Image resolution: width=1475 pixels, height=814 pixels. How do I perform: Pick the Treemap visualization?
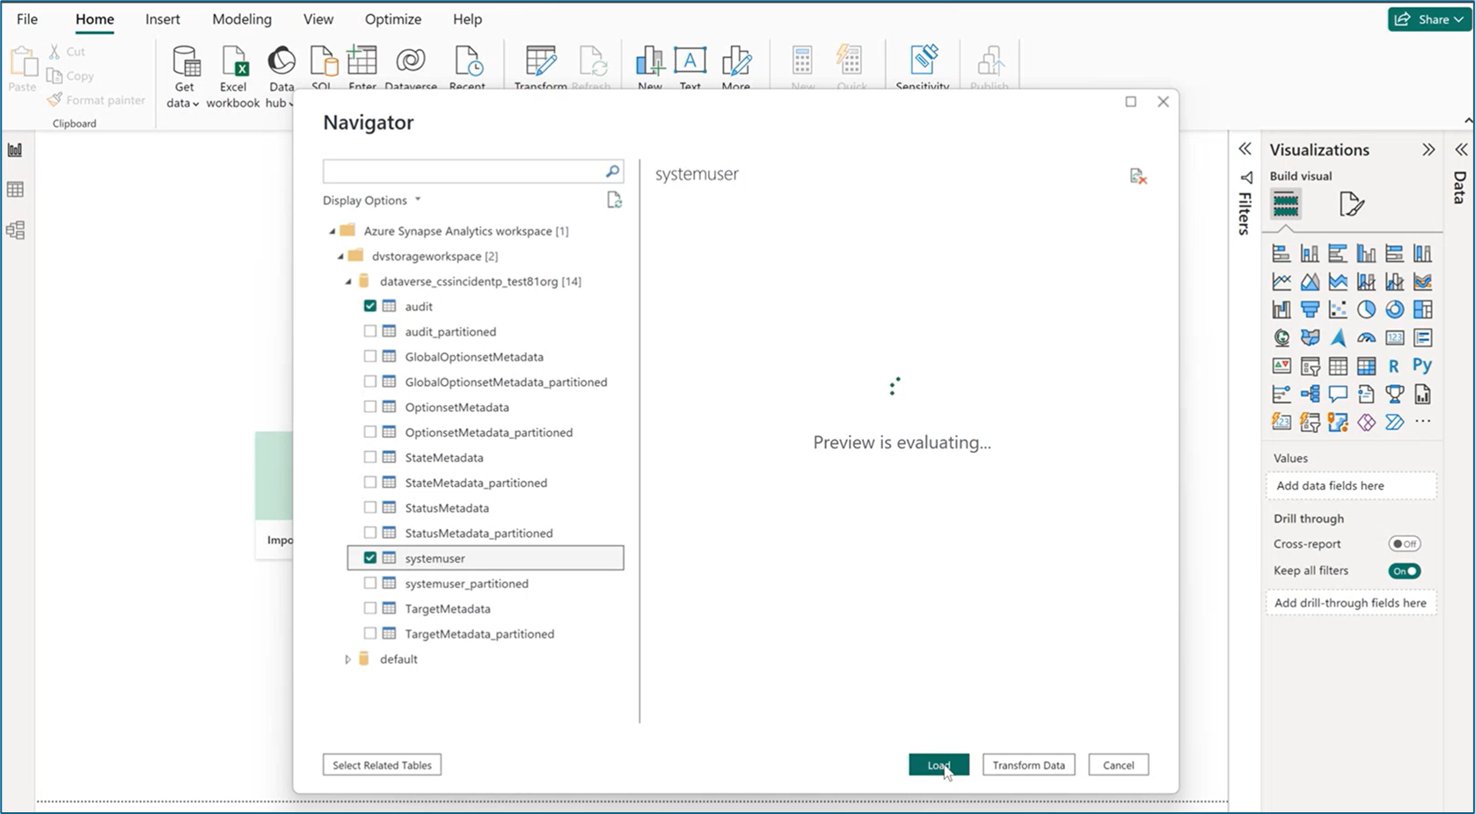1422,309
